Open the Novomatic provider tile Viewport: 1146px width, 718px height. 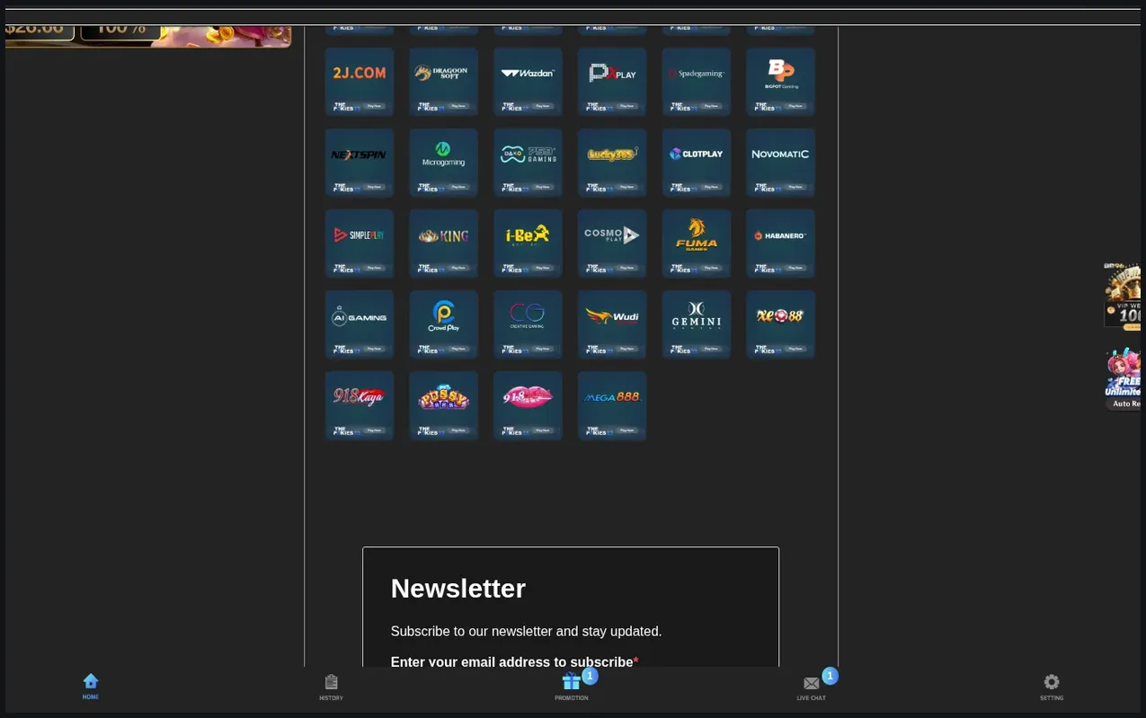tap(780, 163)
